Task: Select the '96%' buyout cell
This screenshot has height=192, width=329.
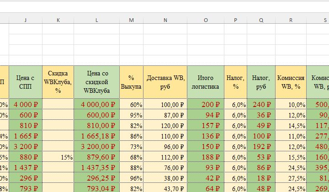Action: point(131,178)
